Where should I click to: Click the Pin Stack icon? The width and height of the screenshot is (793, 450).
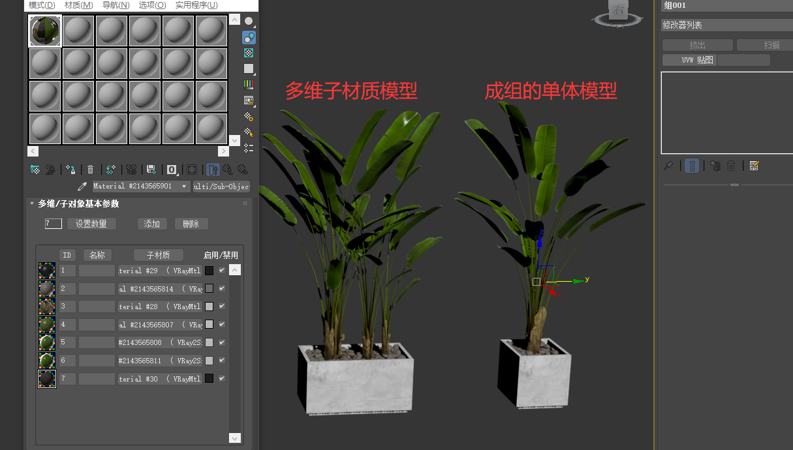[668, 166]
